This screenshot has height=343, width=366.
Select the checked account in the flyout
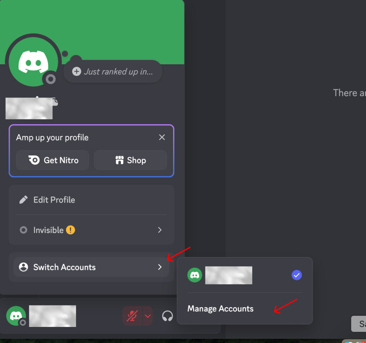click(x=244, y=275)
